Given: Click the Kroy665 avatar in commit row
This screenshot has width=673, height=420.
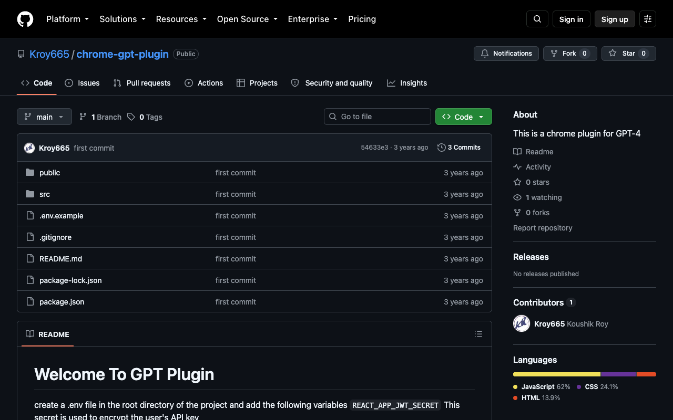Looking at the screenshot, I should pos(29,148).
